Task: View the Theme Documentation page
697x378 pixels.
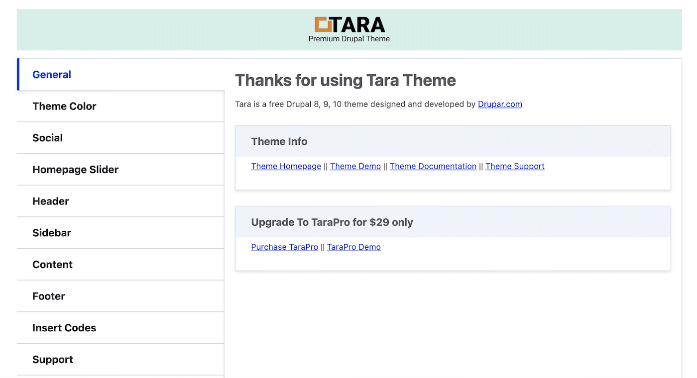Action: [x=433, y=166]
